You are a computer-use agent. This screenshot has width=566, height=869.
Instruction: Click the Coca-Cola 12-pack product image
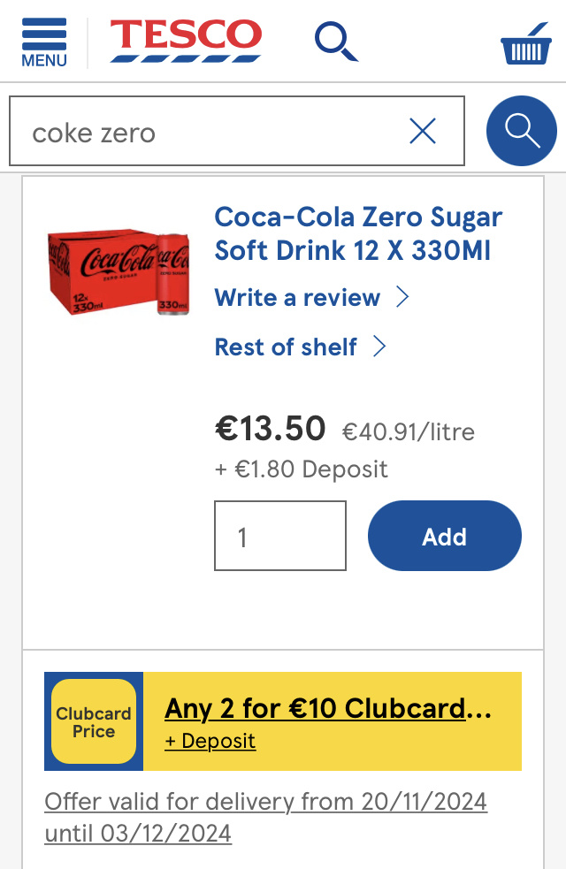coord(118,272)
